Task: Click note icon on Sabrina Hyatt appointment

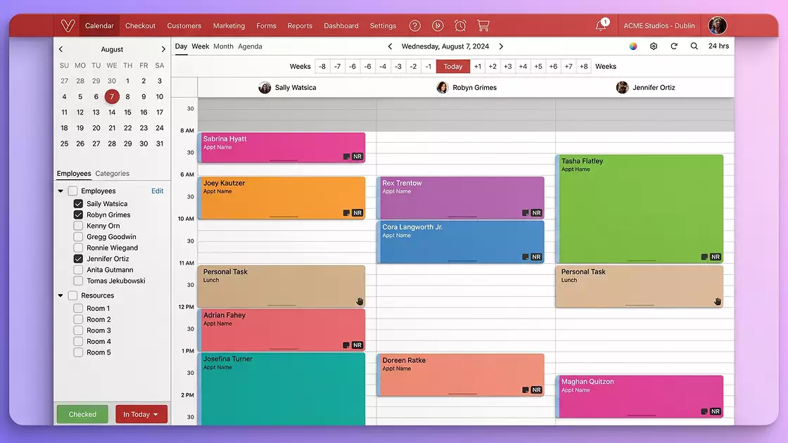Action: pyautogui.click(x=346, y=157)
